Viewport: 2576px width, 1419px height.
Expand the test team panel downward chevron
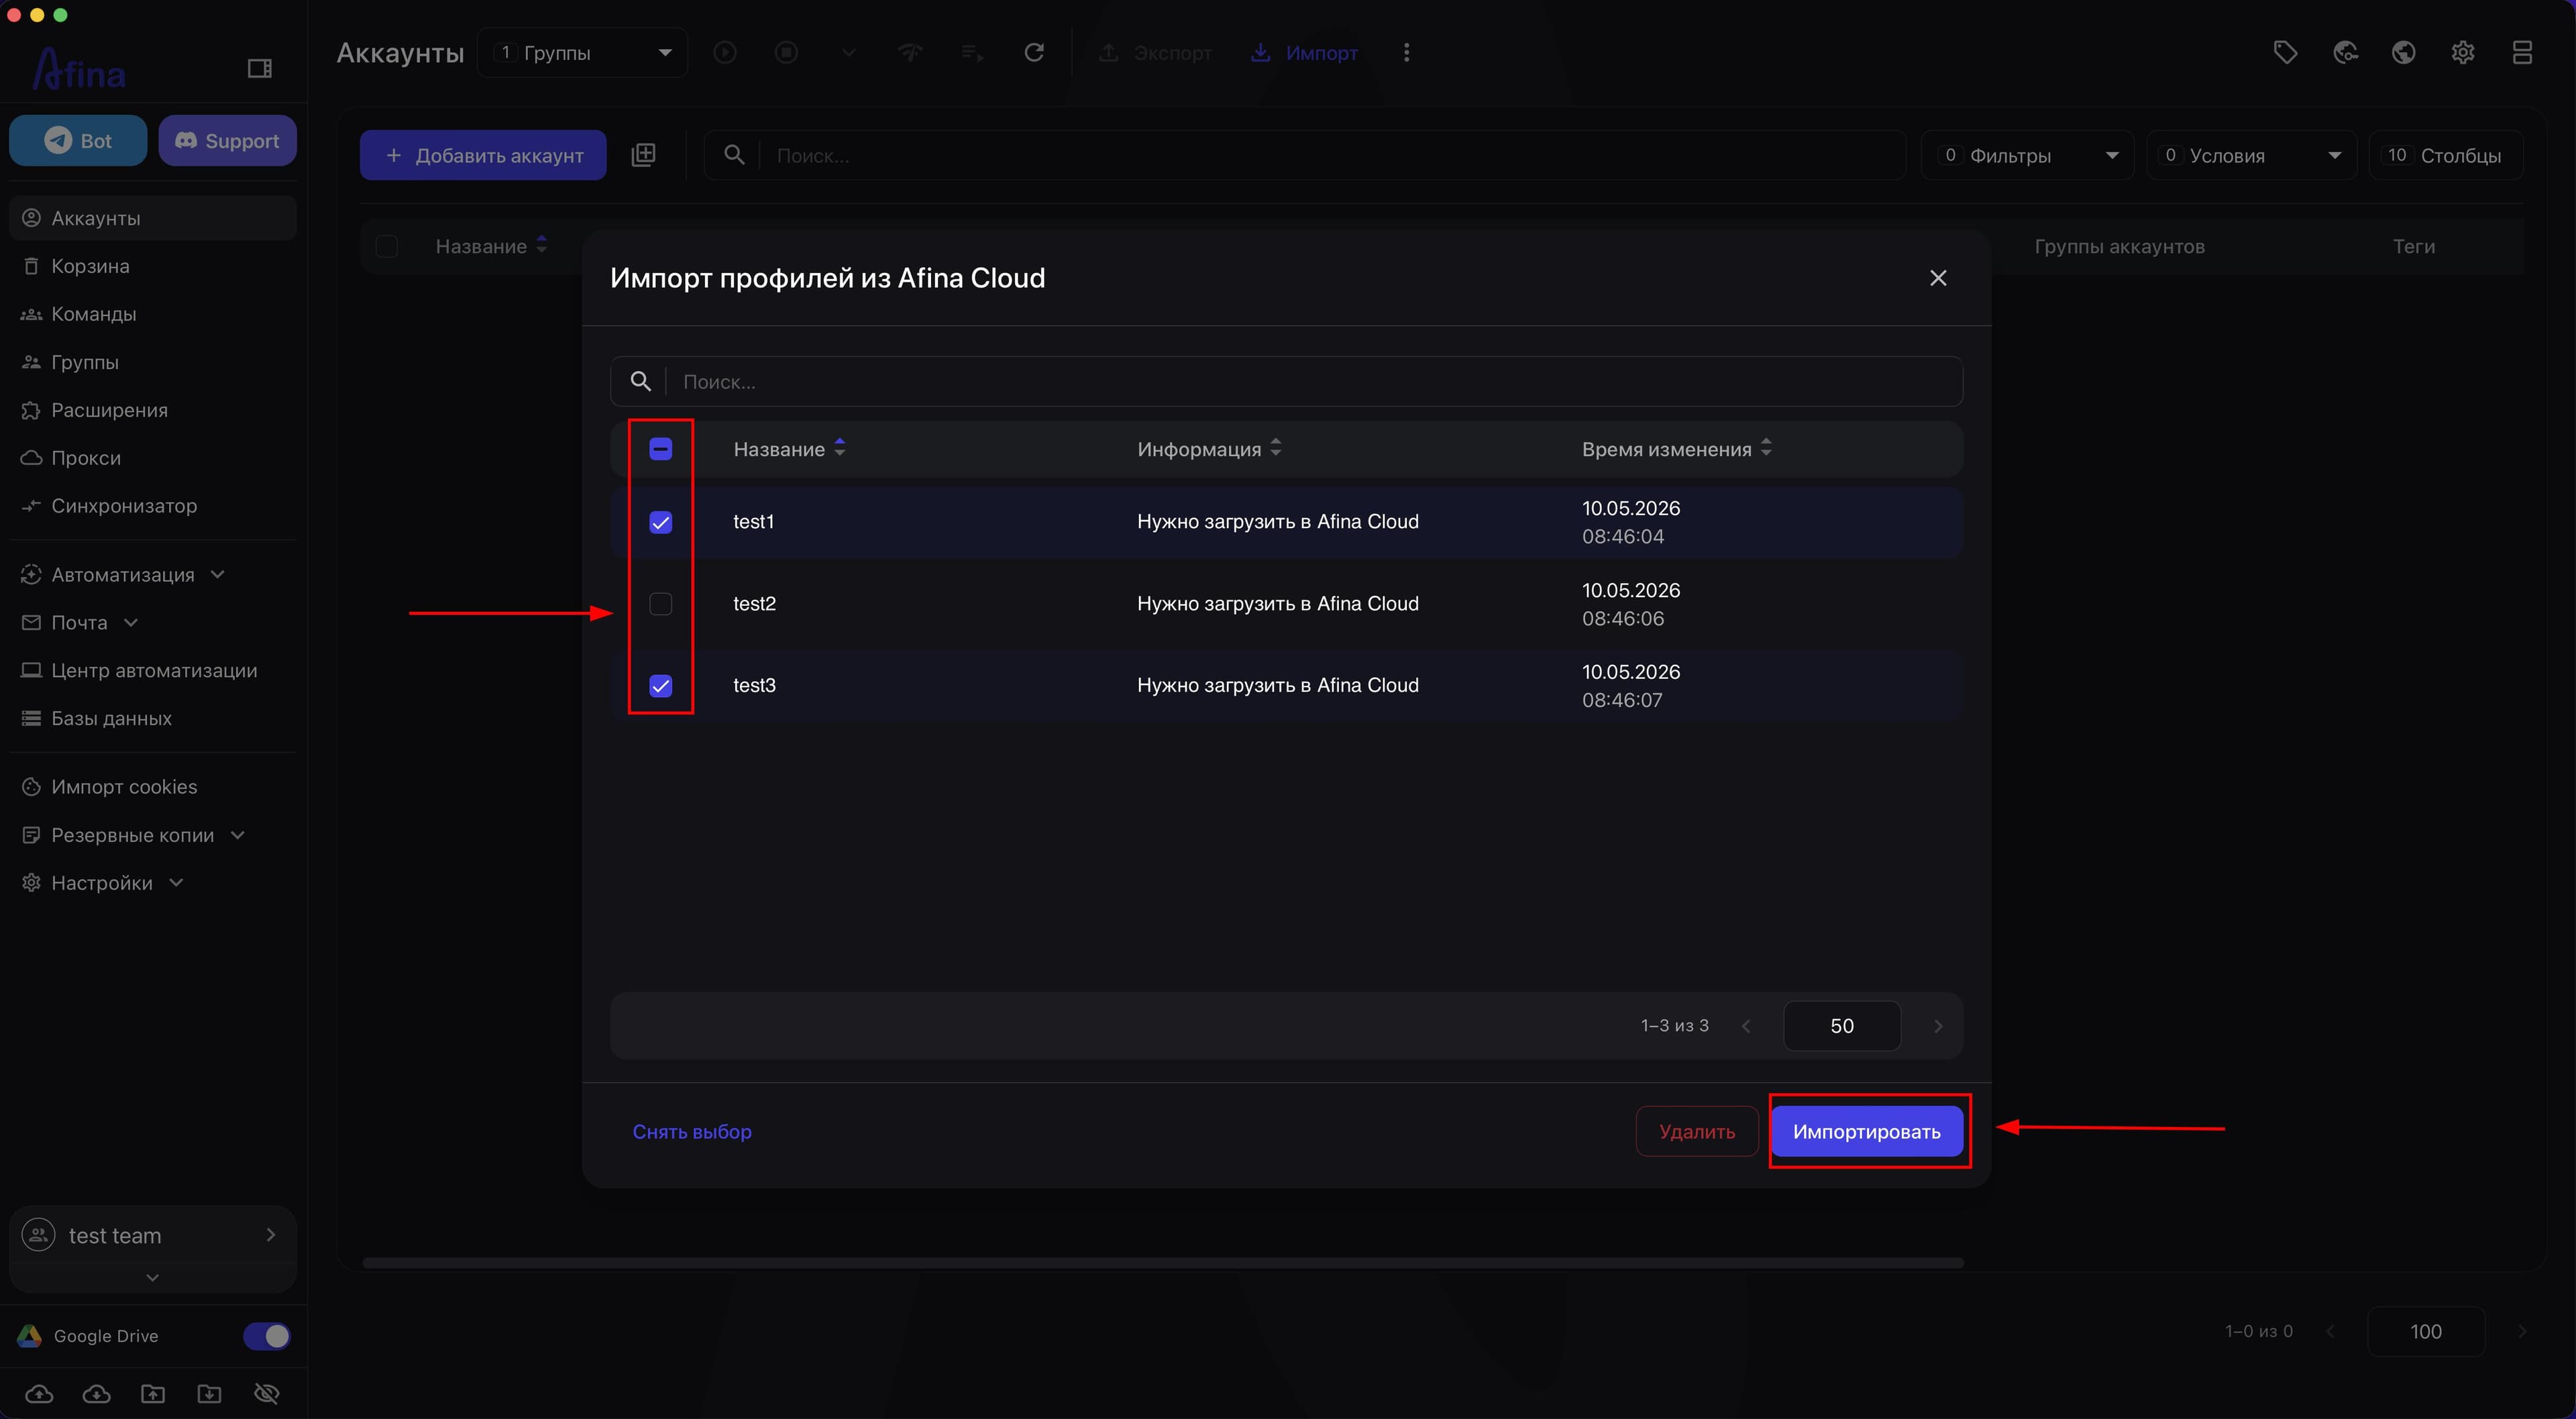(x=152, y=1277)
